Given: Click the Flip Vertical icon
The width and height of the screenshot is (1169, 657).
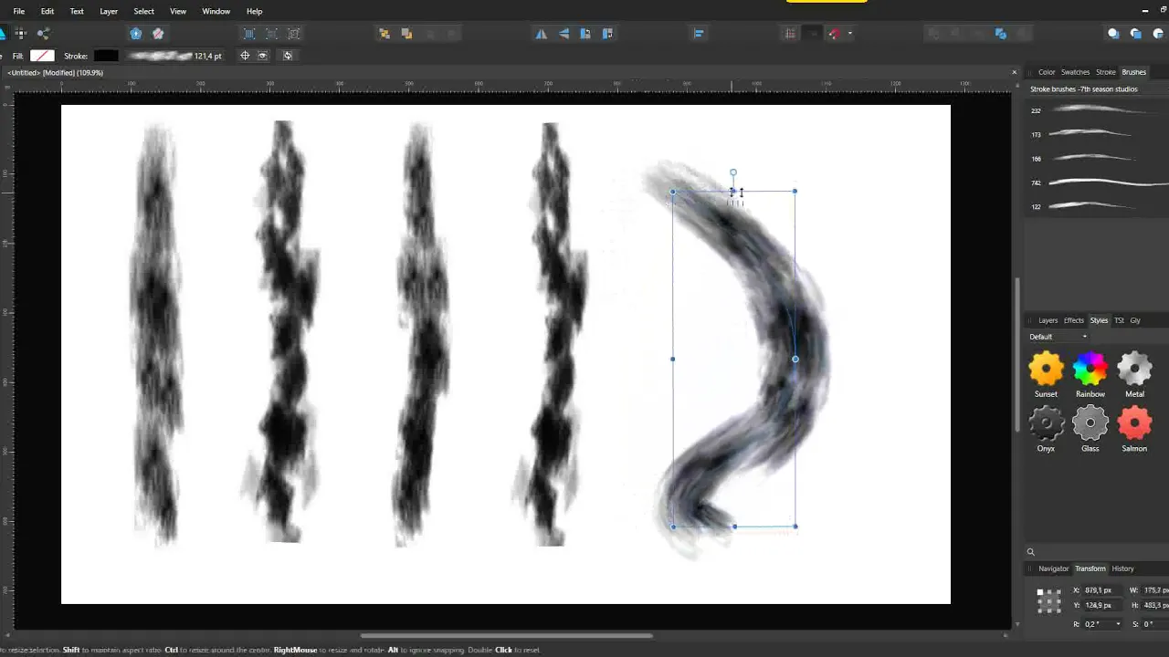Looking at the screenshot, I should 563,34.
